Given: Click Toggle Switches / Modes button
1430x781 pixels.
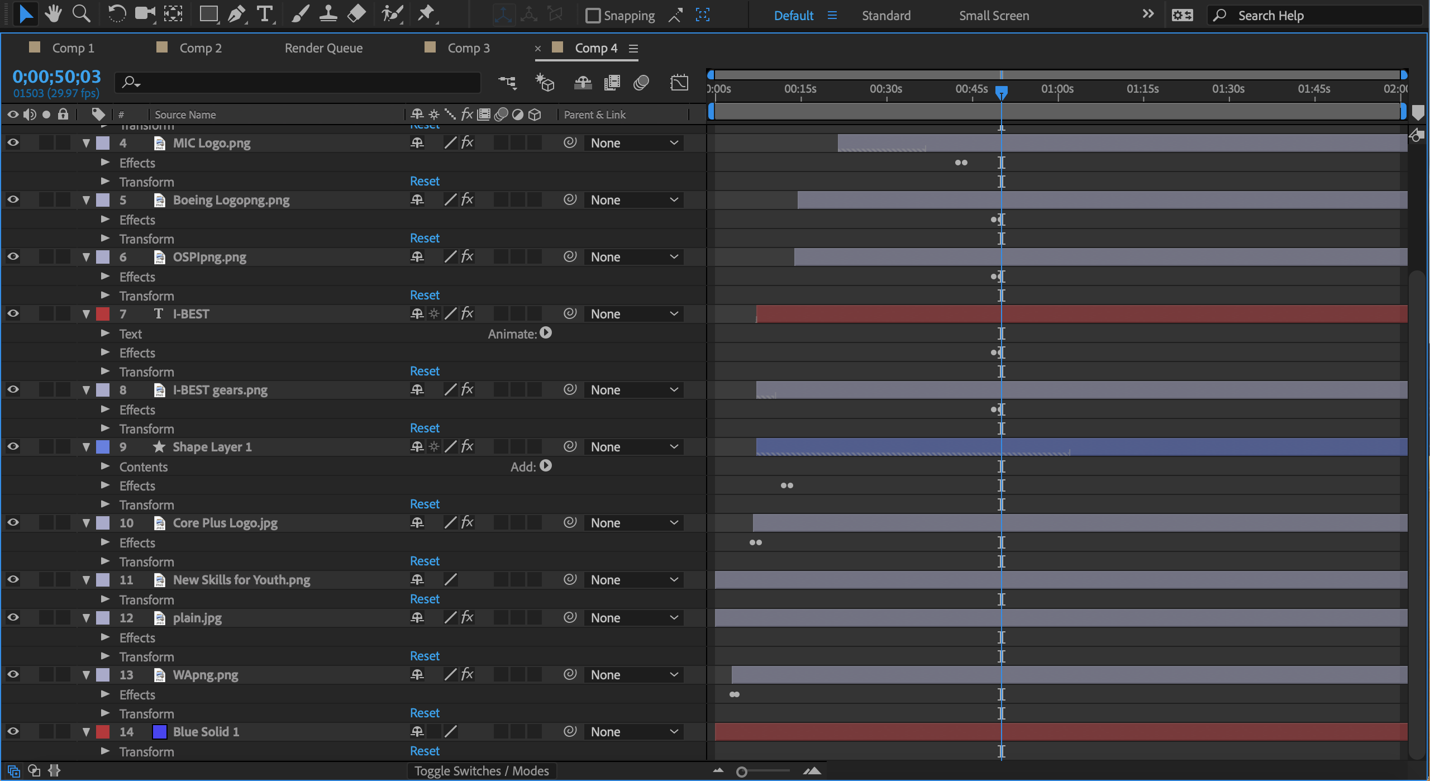Looking at the screenshot, I should click(x=482, y=771).
